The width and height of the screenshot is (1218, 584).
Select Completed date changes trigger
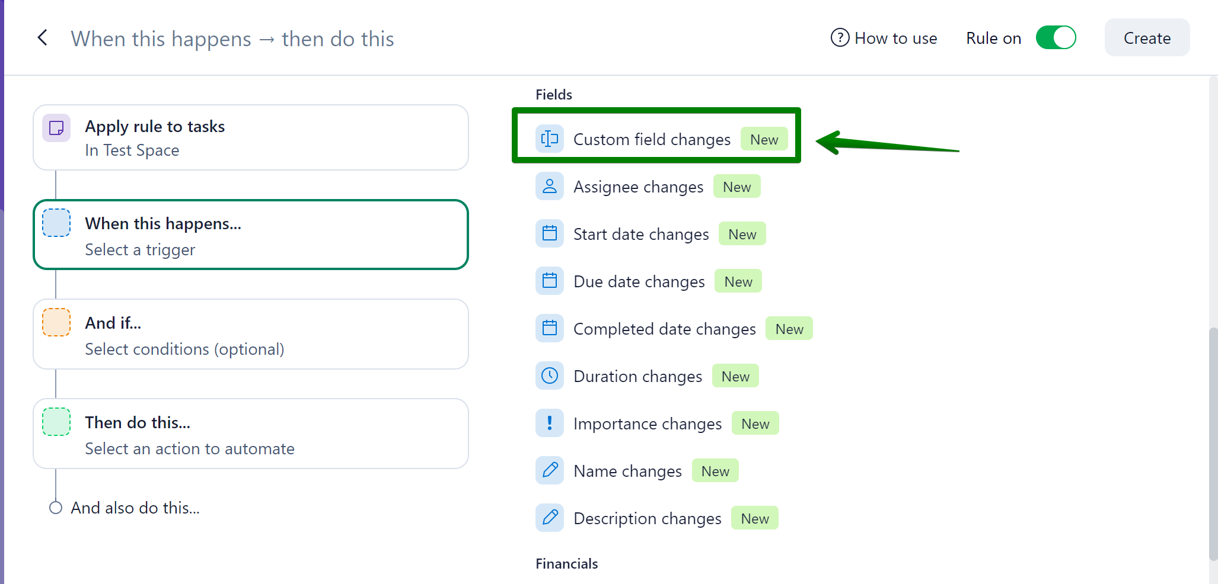click(664, 329)
